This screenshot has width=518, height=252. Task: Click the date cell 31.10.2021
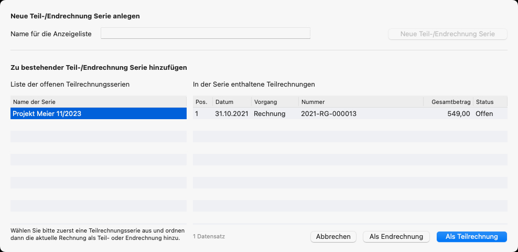click(232, 113)
